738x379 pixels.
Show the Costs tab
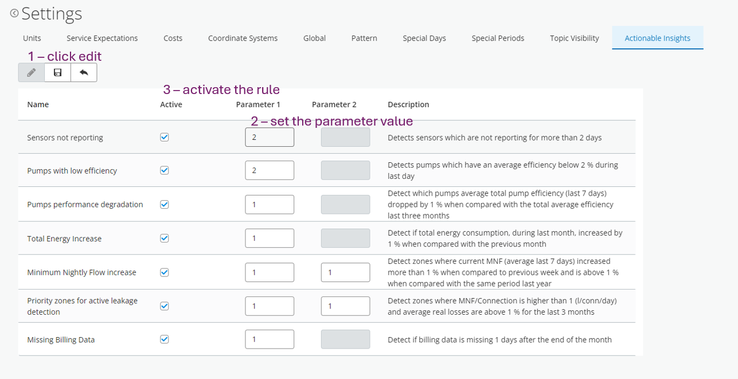pos(173,38)
